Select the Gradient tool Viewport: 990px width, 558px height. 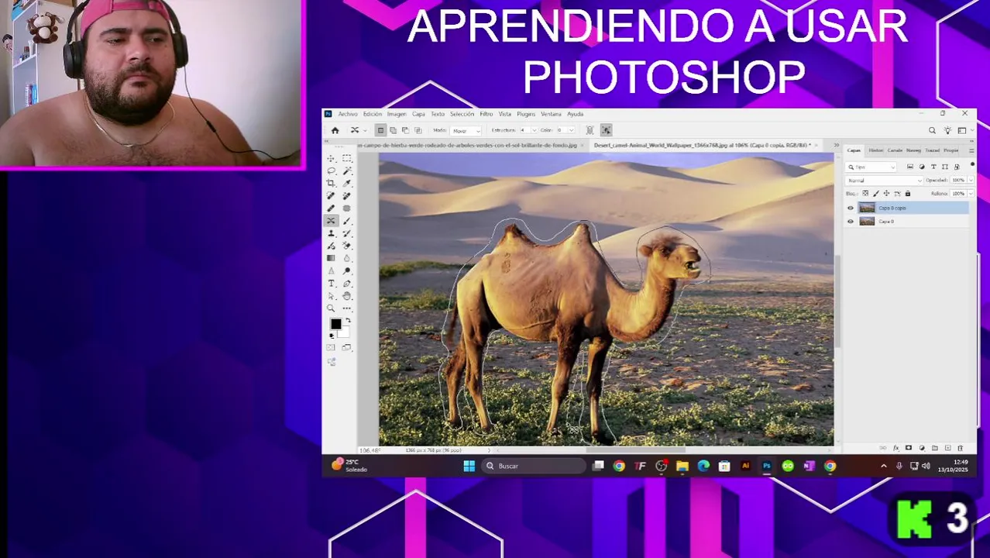point(331,257)
